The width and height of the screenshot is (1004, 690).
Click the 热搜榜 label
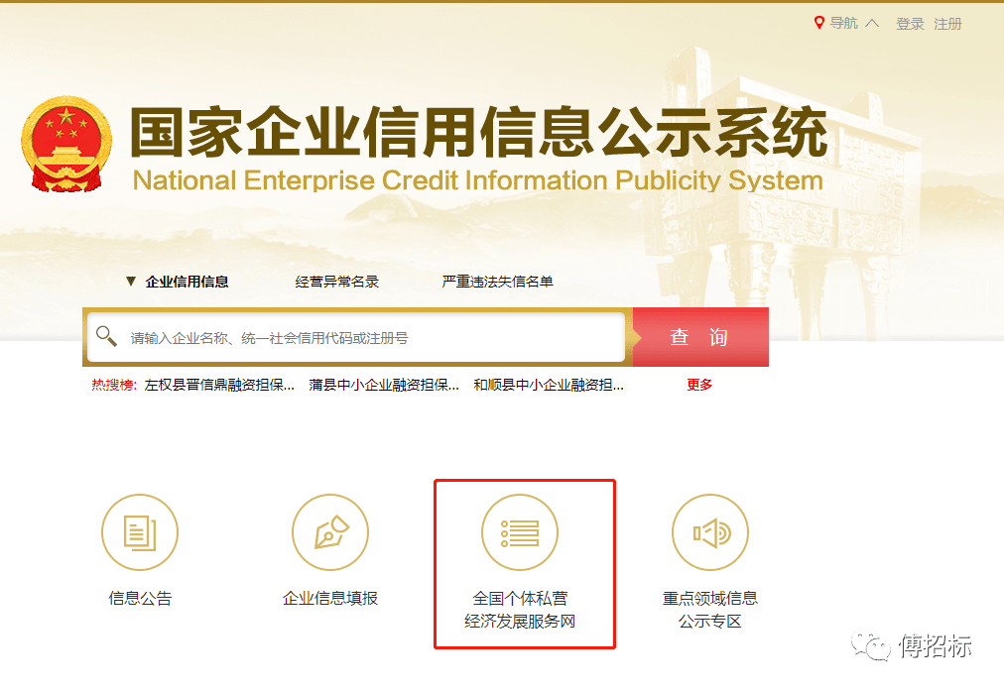tap(113, 385)
